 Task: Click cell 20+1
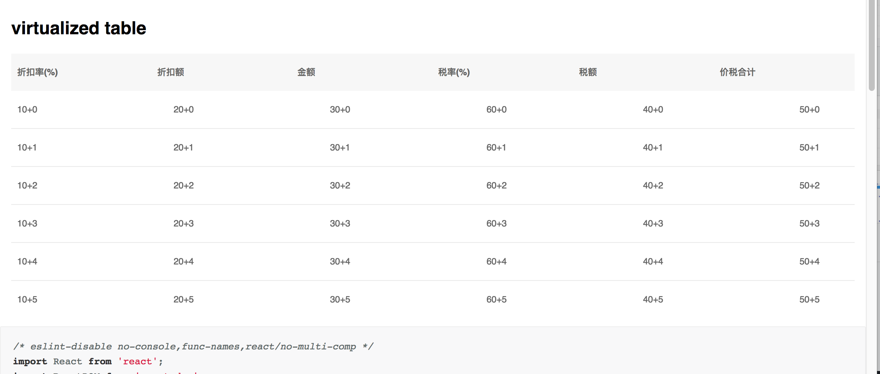point(183,148)
